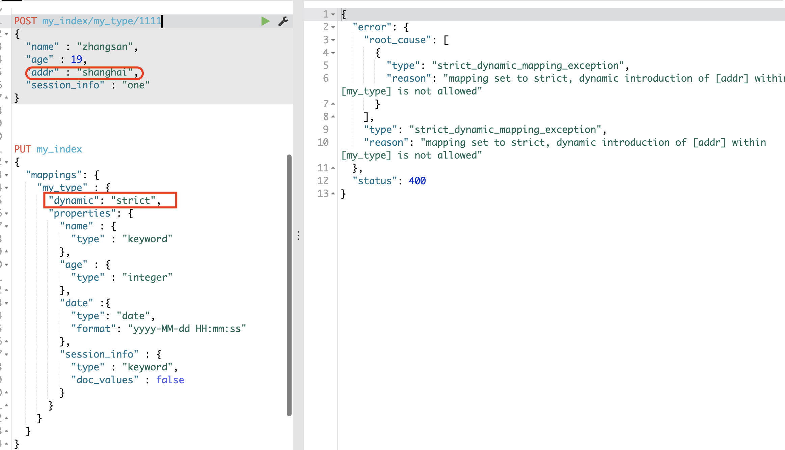Viewport: 785px width, 450px height.
Task: Collapse the "session_info" mapping block
Action: (6, 355)
